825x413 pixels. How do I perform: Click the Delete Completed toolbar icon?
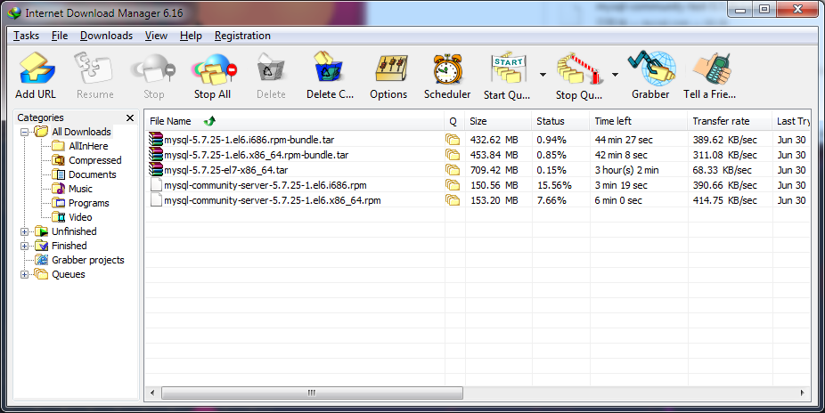point(329,69)
